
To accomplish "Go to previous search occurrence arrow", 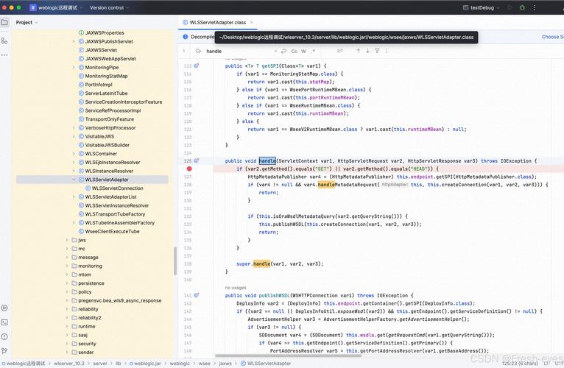I will tap(359, 51).
